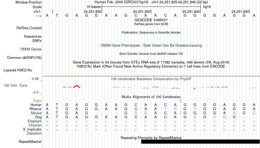The image size is (260, 148).
Task: Select the Mouse alignment row label
Action: click(x=36, y=113)
